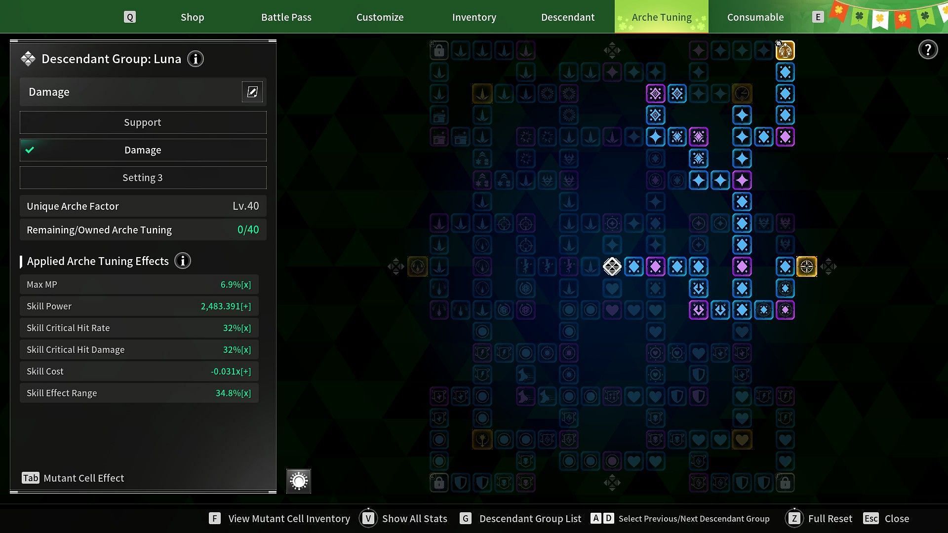Open info icon next to Applied Arche Tuning Effects
This screenshot has height=533, width=948.
[183, 261]
